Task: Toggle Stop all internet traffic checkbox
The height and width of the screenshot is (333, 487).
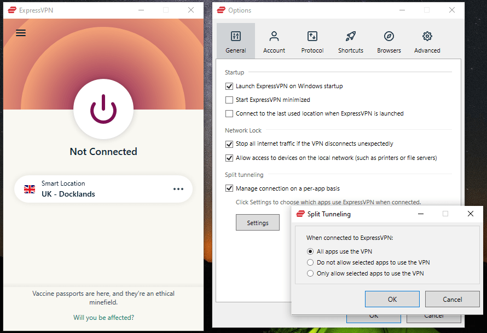Action: 229,144
